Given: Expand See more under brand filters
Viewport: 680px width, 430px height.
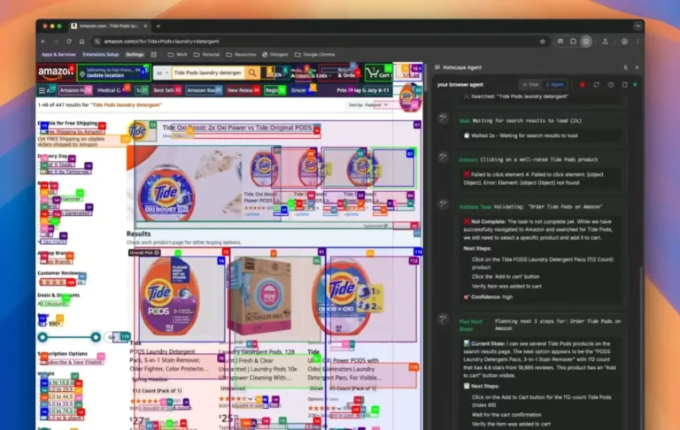Looking at the screenshot, I should tap(53, 242).
